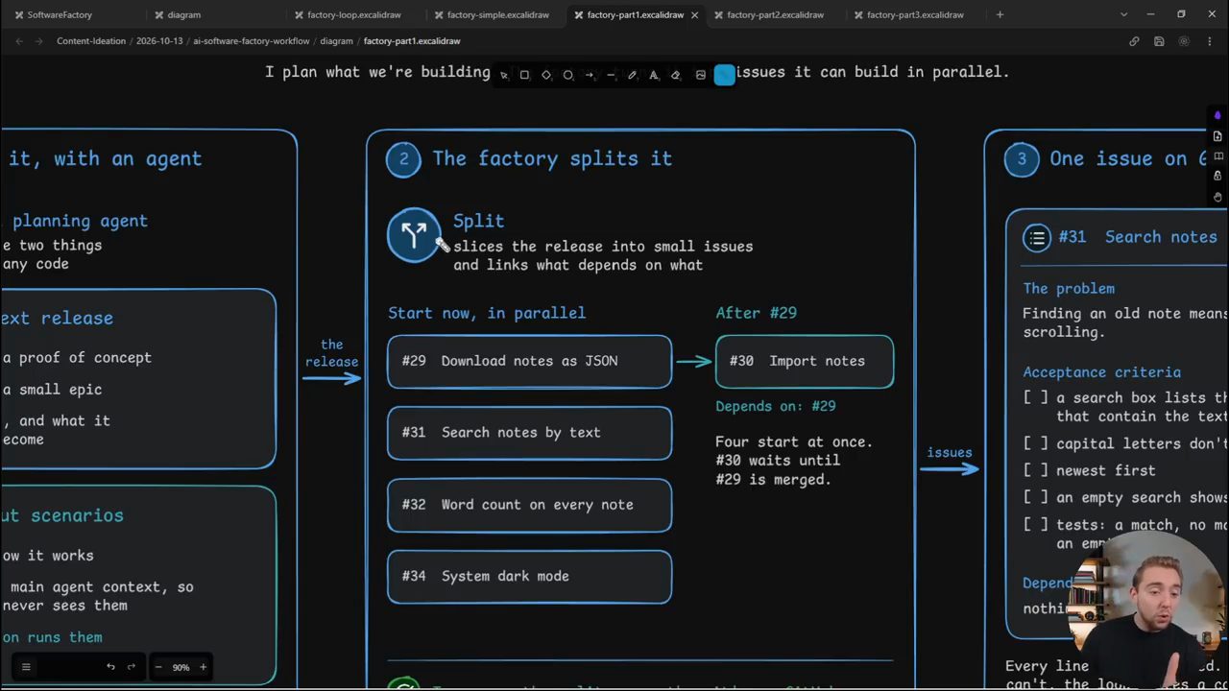Close the factory-part1.excalidraw tab
The height and width of the screenshot is (691, 1229).
(x=694, y=14)
